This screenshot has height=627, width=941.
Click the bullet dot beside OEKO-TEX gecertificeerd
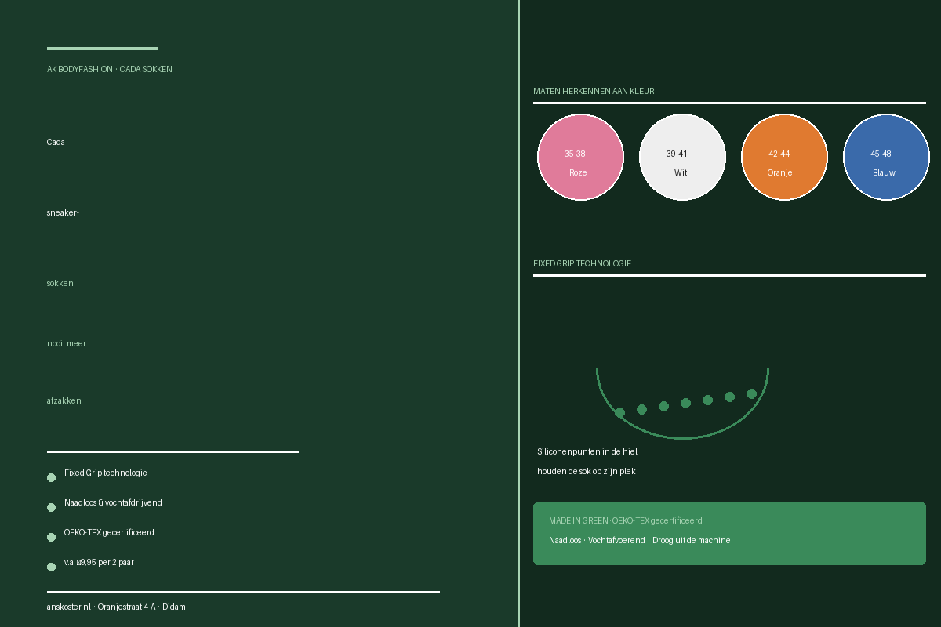coord(51,537)
